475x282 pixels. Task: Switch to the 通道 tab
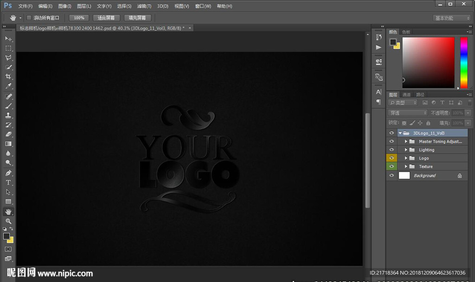[406, 95]
